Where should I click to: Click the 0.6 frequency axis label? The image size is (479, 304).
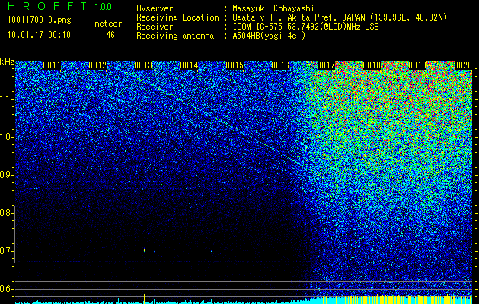(5, 289)
